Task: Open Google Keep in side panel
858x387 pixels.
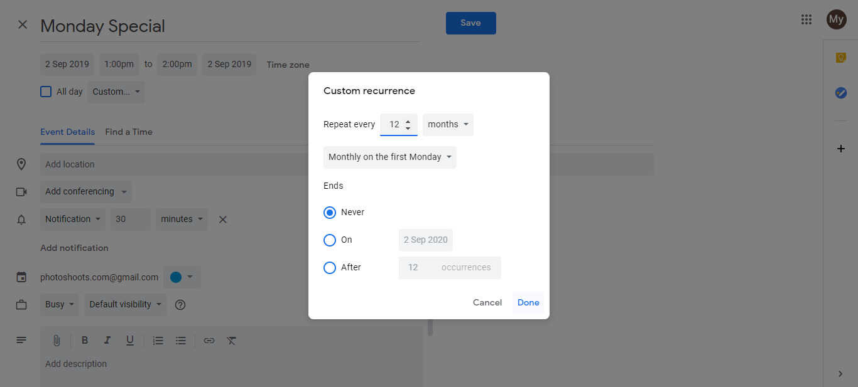Action: tap(841, 58)
